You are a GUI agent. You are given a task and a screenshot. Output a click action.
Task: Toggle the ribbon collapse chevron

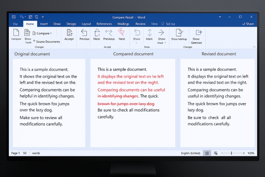[254, 46]
